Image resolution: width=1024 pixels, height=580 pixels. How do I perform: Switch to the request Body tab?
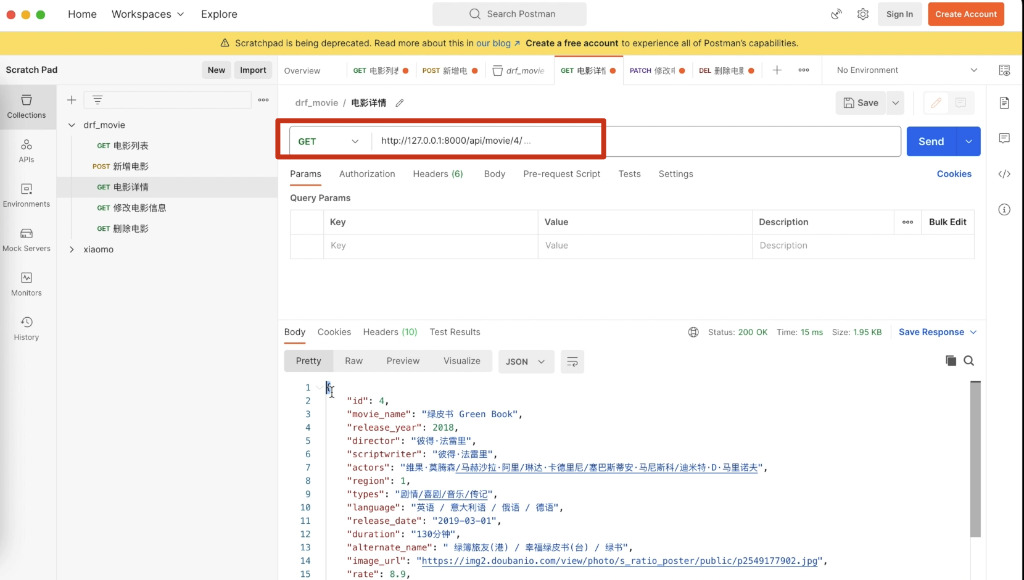[495, 174]
